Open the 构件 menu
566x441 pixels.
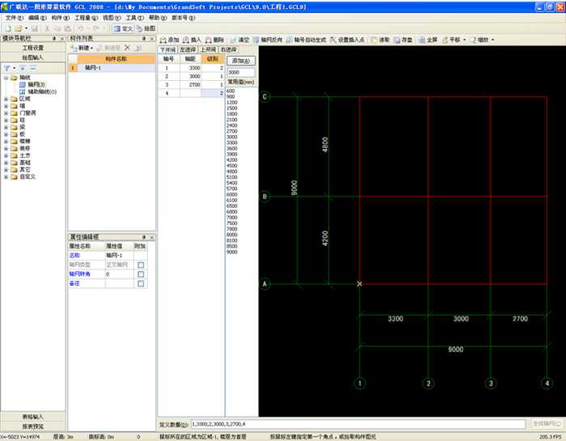point(61,18)
